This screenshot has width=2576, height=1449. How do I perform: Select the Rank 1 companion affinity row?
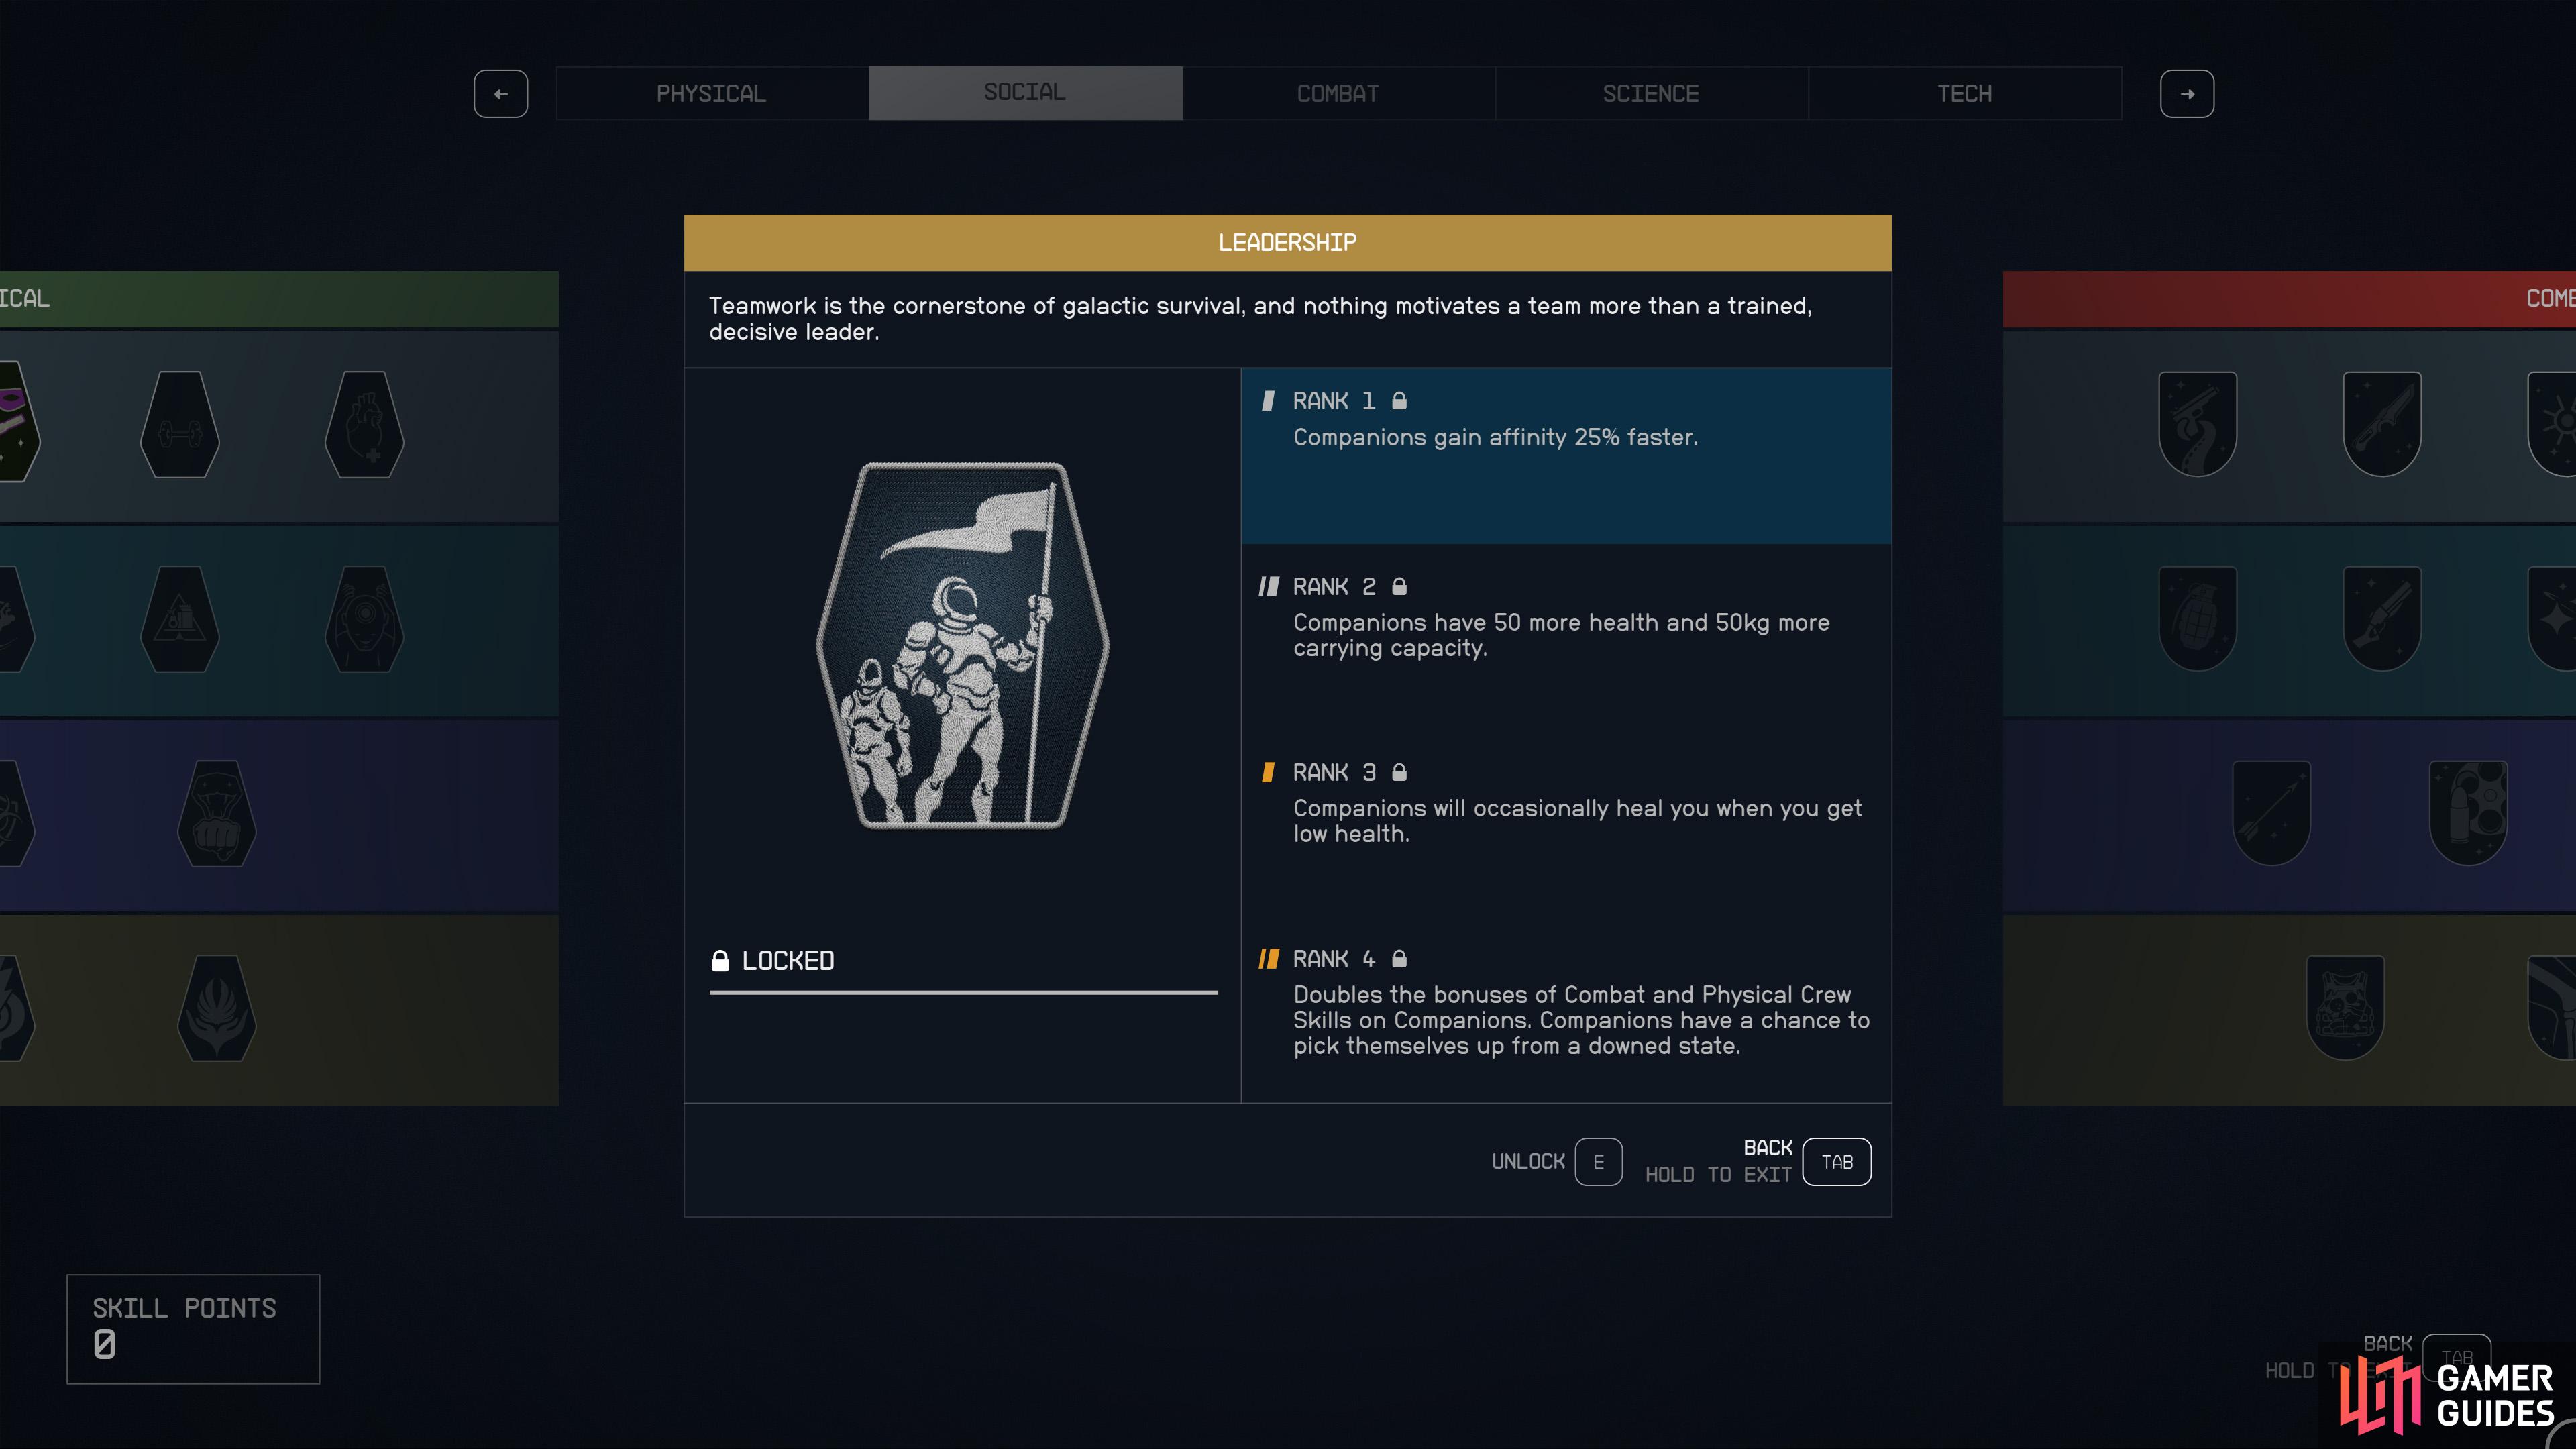coord(1566,456)
